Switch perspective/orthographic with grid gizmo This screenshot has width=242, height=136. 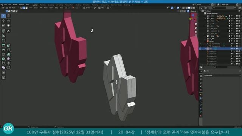196,36
